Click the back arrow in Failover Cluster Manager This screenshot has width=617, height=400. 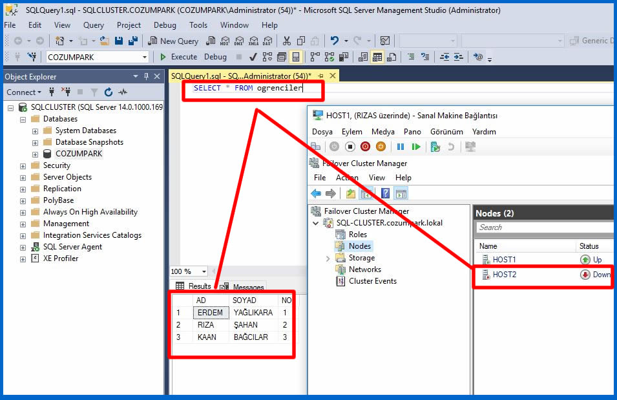click(x=316, y=193)
